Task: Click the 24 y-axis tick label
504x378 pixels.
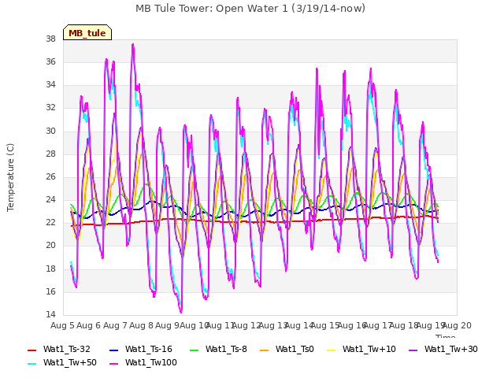Action: 50,199
